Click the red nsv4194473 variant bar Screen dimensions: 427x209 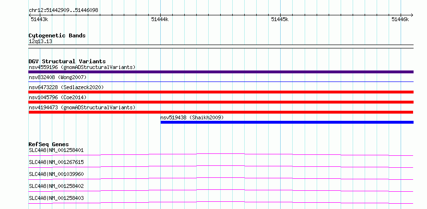pyautogui.click(x=221, y=112)
